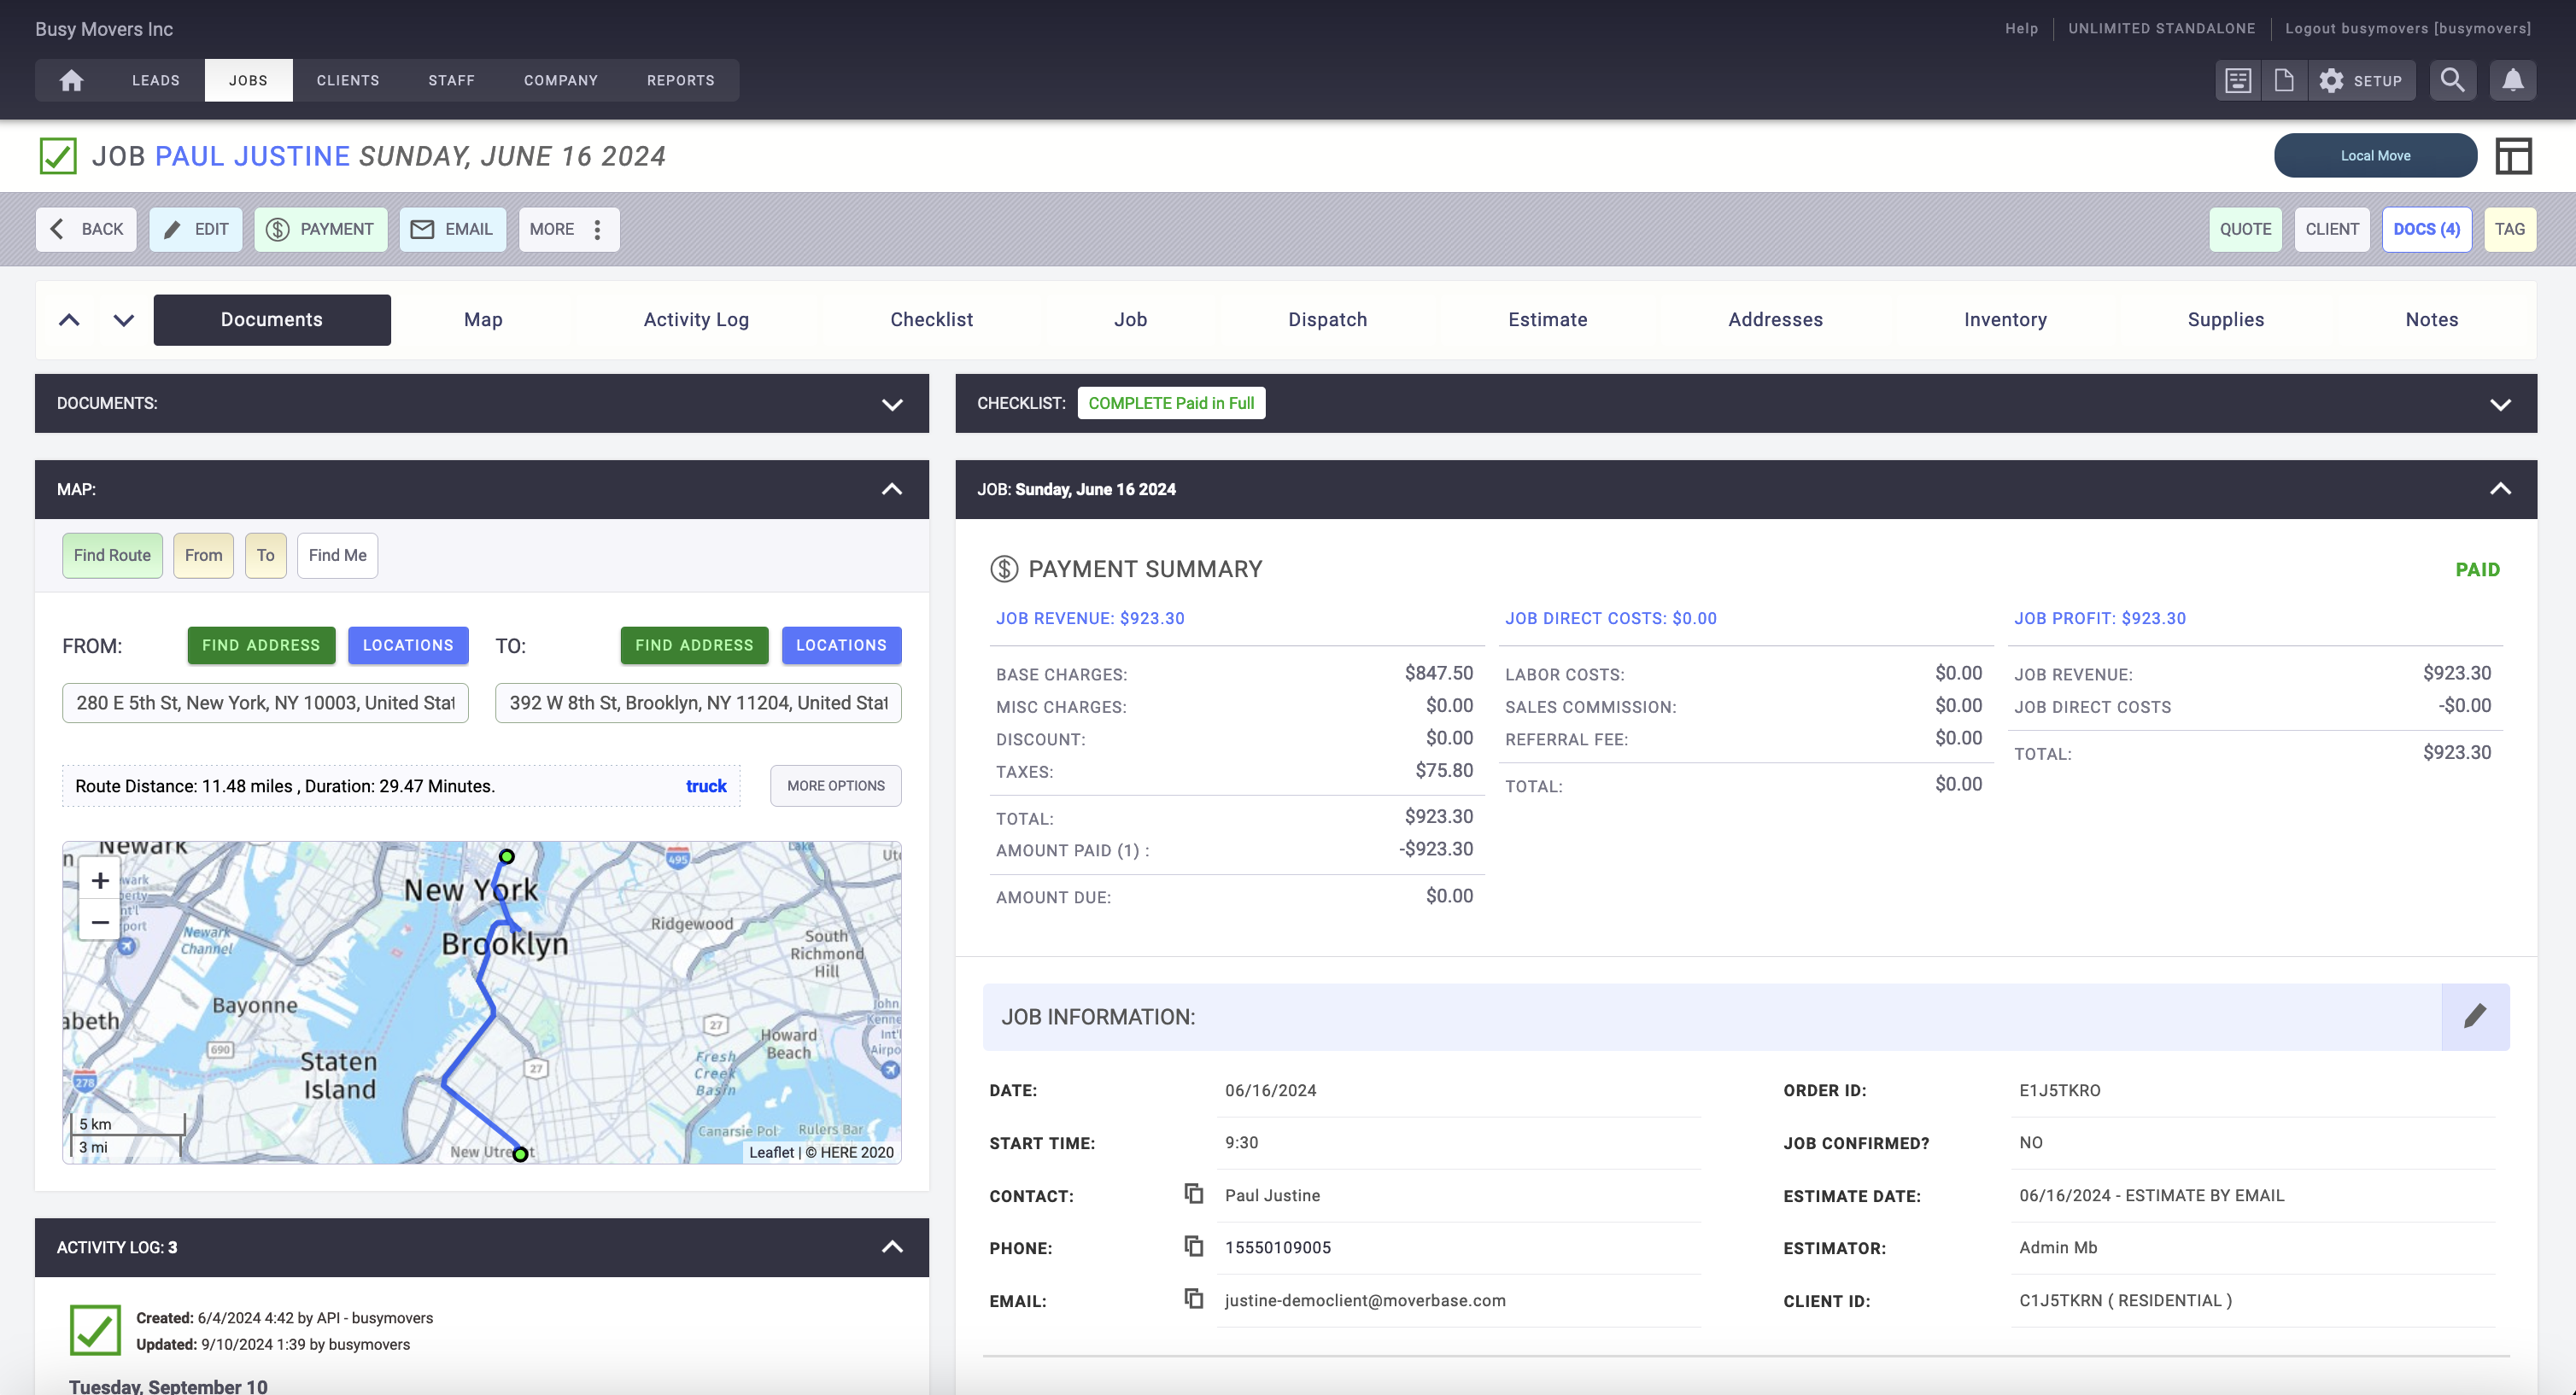Click the Find Route button
This screenshot has height=1395, width=2576.
point(112,556)
